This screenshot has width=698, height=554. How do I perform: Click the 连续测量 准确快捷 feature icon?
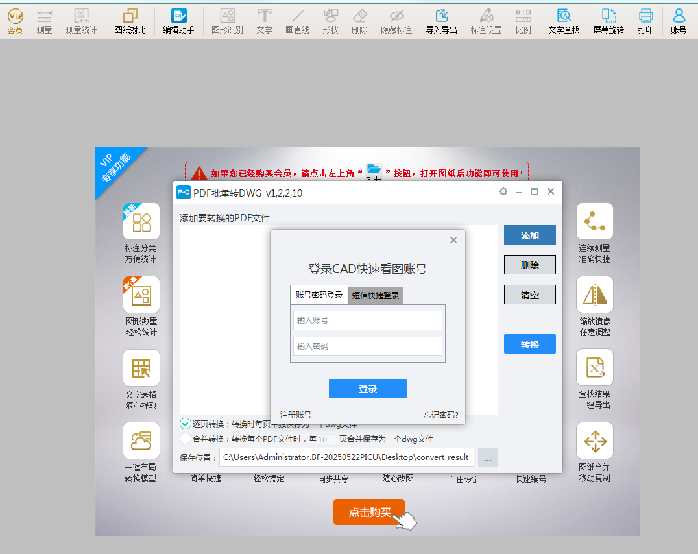[x=595, y=221]
